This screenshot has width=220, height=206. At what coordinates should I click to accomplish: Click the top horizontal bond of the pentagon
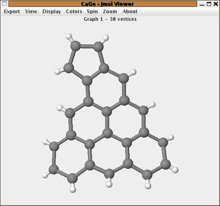87,46
